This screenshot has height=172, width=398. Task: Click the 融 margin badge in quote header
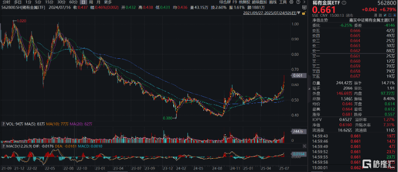(380, 15)
